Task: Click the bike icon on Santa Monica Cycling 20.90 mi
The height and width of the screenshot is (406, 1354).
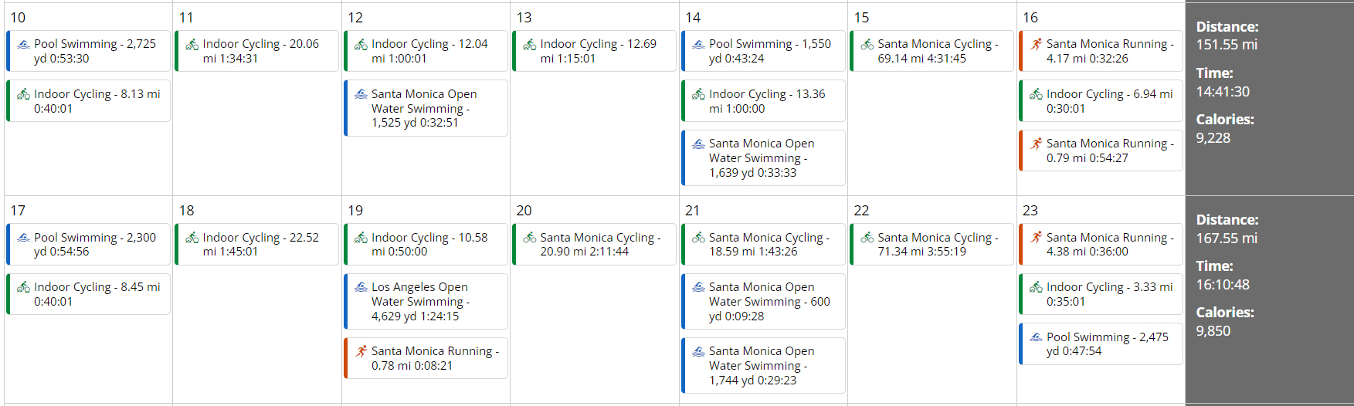Action: pos(530,238)
